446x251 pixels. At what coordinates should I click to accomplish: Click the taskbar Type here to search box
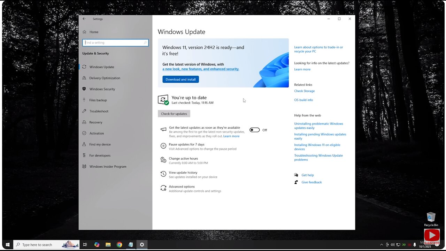click(x=46, y=245)
